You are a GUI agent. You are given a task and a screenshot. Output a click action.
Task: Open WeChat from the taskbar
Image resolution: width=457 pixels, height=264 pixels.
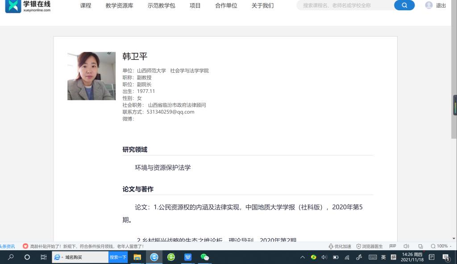tap(205, 257)
